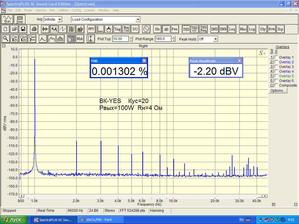Screen dimensions: 299x224
Task: Expand the Load Configuration dropdown
Action: pos(138,20)
